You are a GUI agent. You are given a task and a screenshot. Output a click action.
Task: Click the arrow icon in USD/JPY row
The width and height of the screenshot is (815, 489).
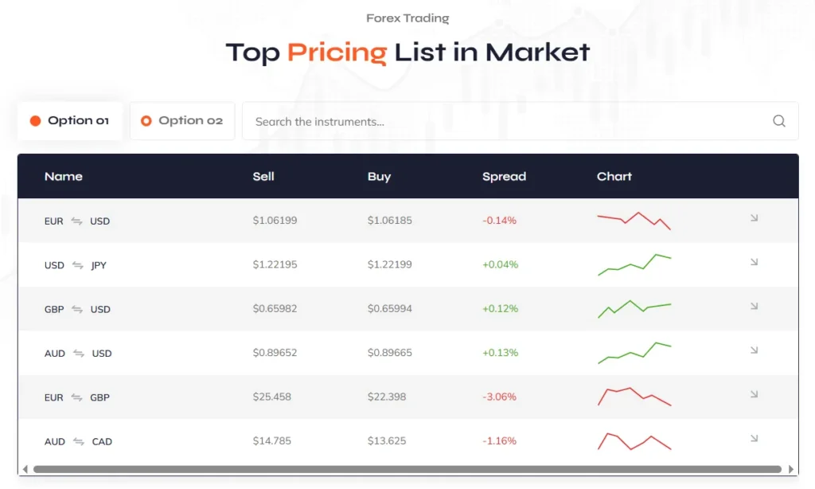pyautogui.click(x=754, y=262)
